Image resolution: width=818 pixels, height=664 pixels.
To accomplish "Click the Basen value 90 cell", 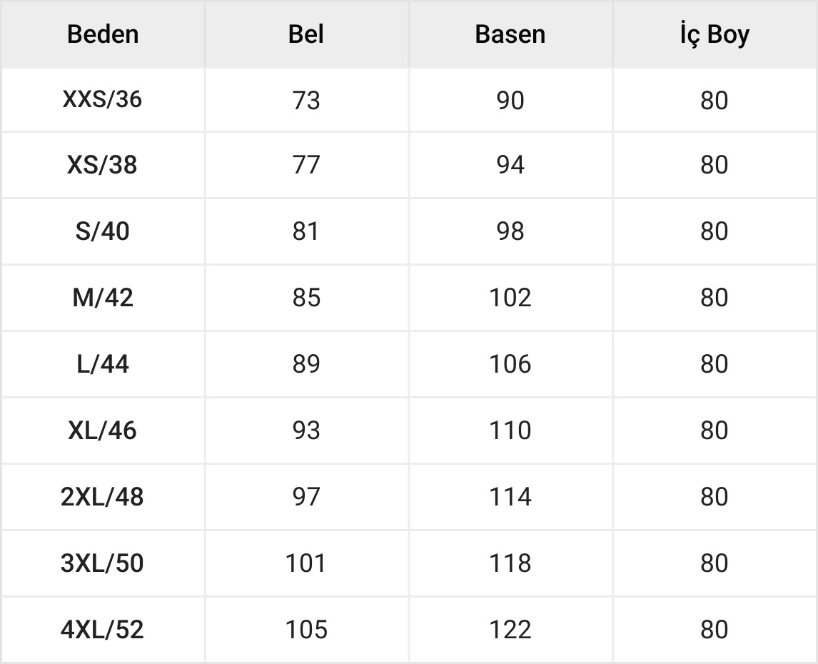I will tap(510, 100).
